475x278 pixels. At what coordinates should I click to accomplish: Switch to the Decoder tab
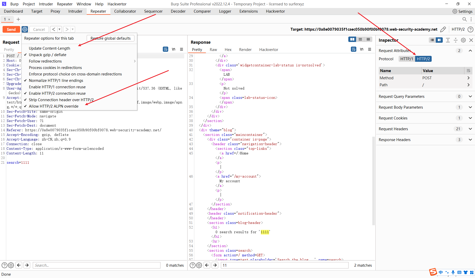point(178,11)
